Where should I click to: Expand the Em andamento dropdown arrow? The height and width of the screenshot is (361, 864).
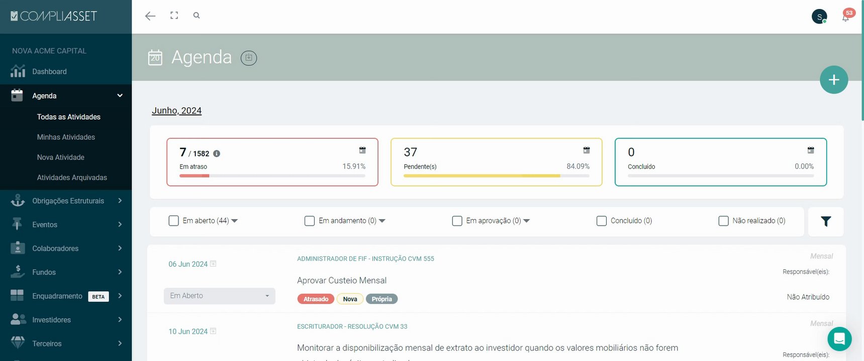click(x=382, y=221)
